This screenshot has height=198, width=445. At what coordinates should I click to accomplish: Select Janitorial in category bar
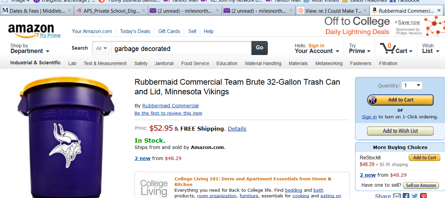164,63
